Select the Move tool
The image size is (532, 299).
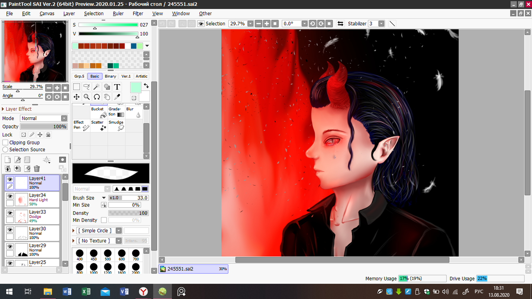(77, 97)
